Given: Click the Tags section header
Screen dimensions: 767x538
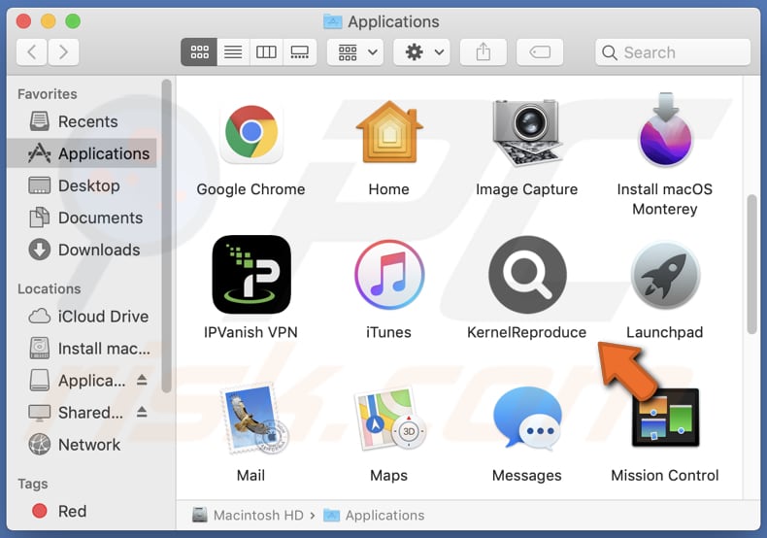Looking at the screenshot, I should tap(33, 484).
